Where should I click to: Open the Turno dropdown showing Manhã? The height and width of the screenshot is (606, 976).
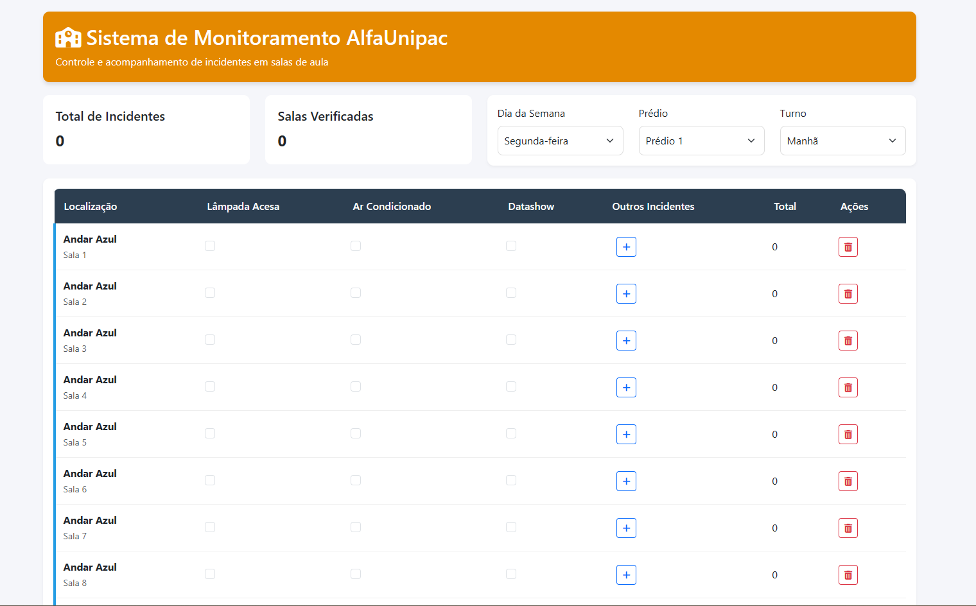[842, 141]
